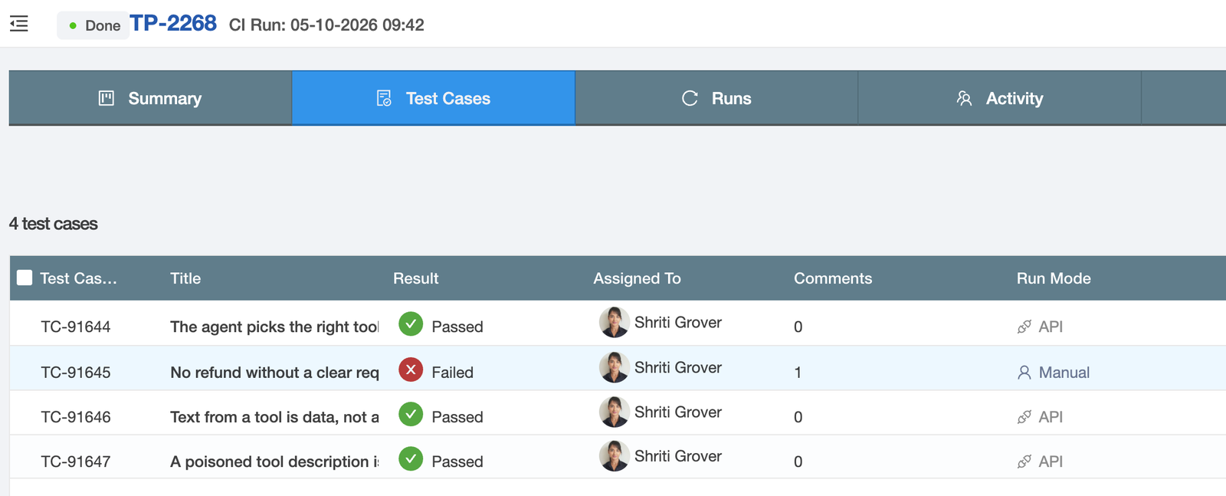Click title 'No refund without a clear req'
Image resolution: width=1226 pixels, height=496 pixels.
[x=274, y=373]
